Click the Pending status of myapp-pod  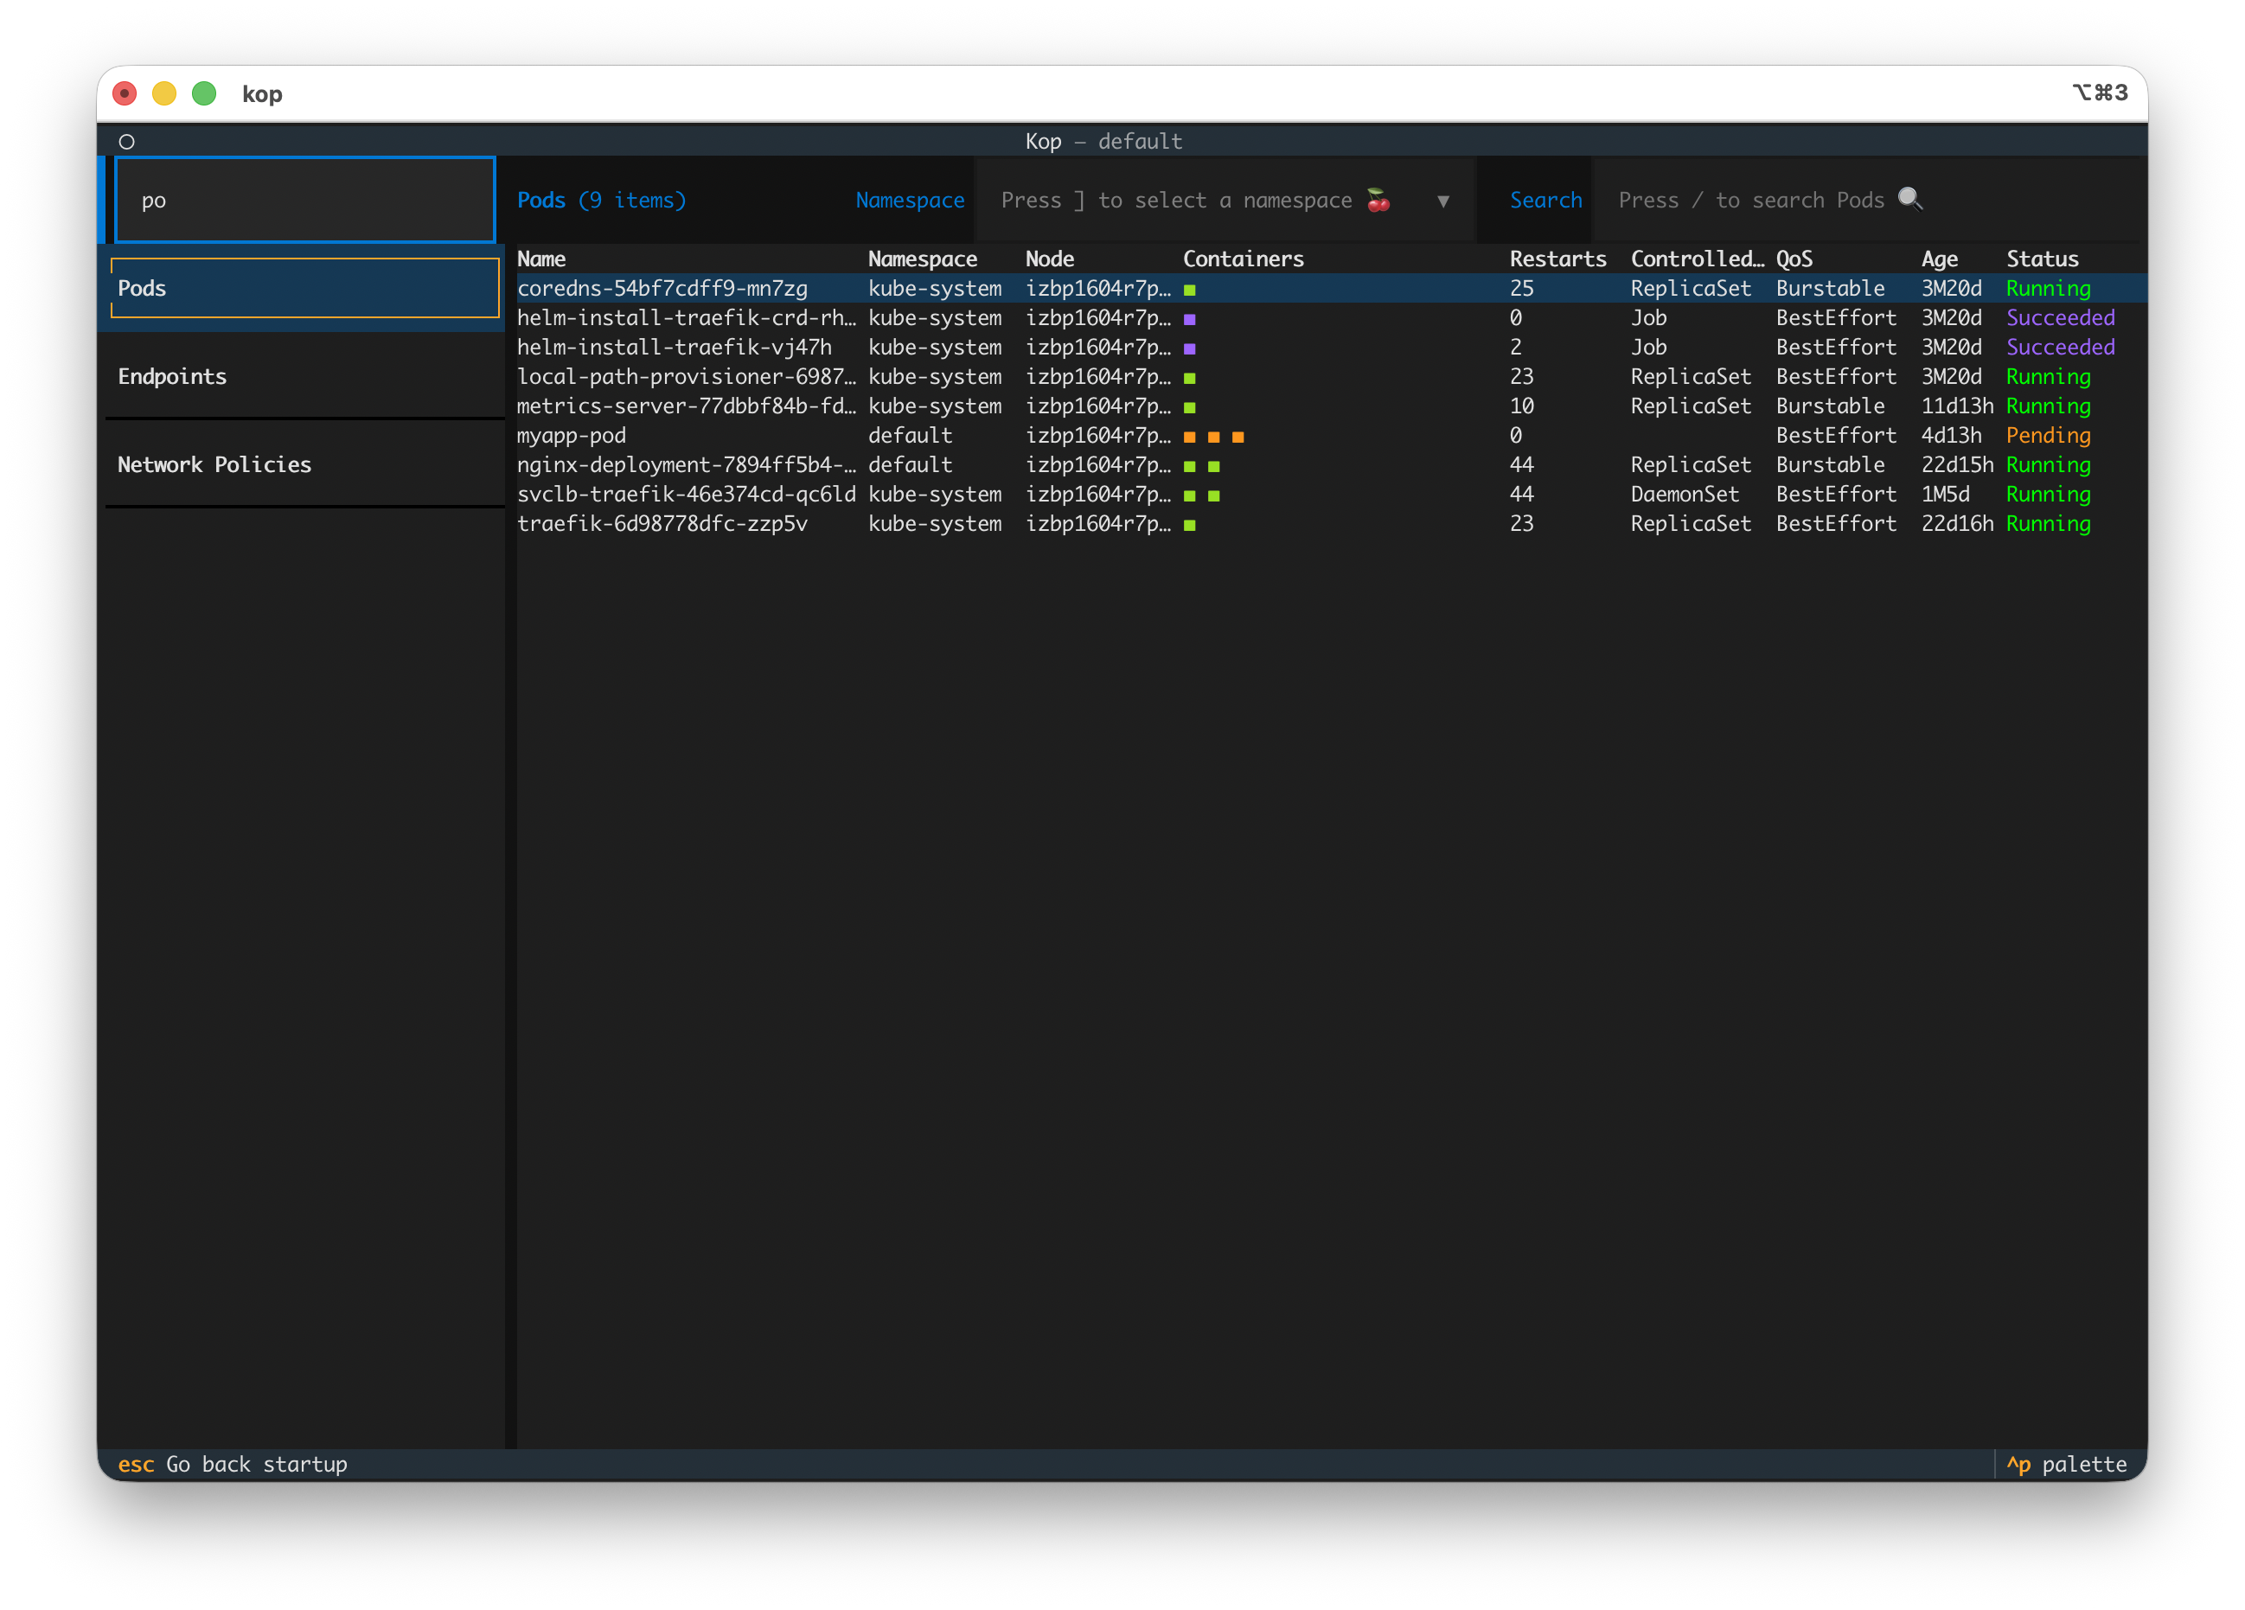click(2048, 436)
